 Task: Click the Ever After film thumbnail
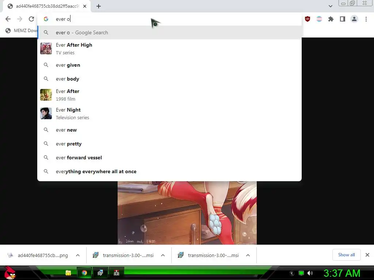[46, 95]
